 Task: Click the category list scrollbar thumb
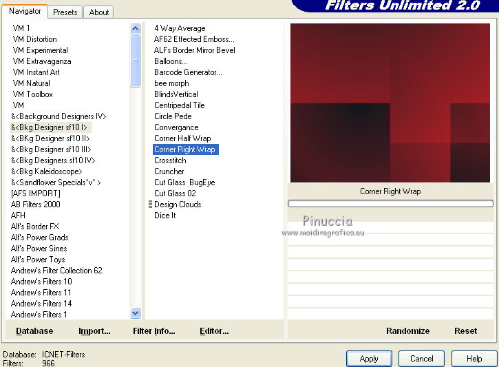(x=136, y=61)
